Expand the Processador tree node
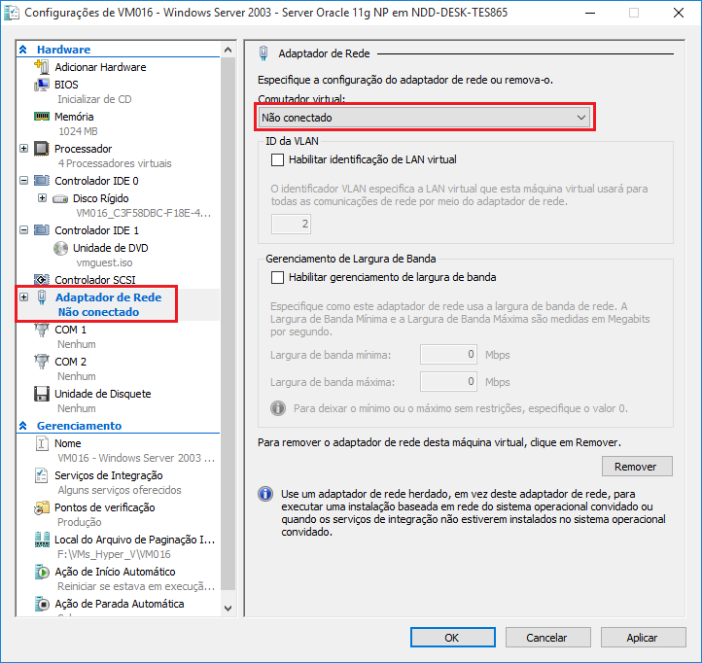The width and height of the screenshot is (702, 663). (x=24, y=149)
